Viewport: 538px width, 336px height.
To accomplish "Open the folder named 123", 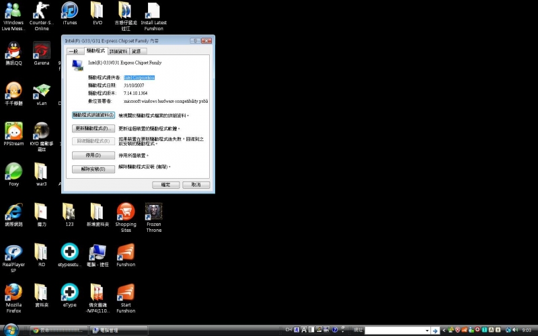I will pyautogui.click(x=70, y=215).
